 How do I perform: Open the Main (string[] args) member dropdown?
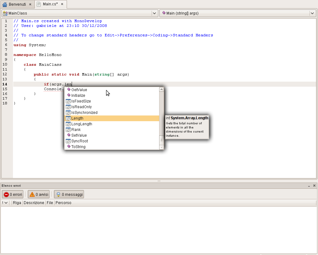coord(312,13)
